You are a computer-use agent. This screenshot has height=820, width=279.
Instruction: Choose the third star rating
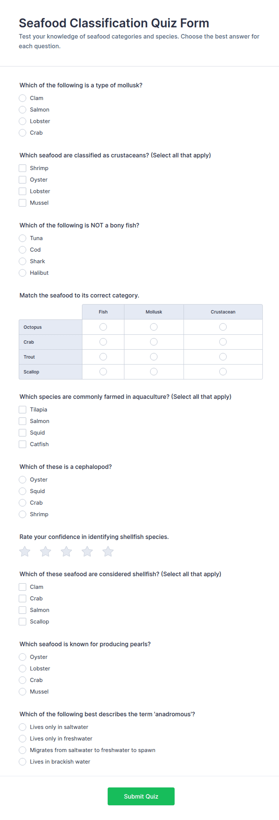click(x=66, y=551)
